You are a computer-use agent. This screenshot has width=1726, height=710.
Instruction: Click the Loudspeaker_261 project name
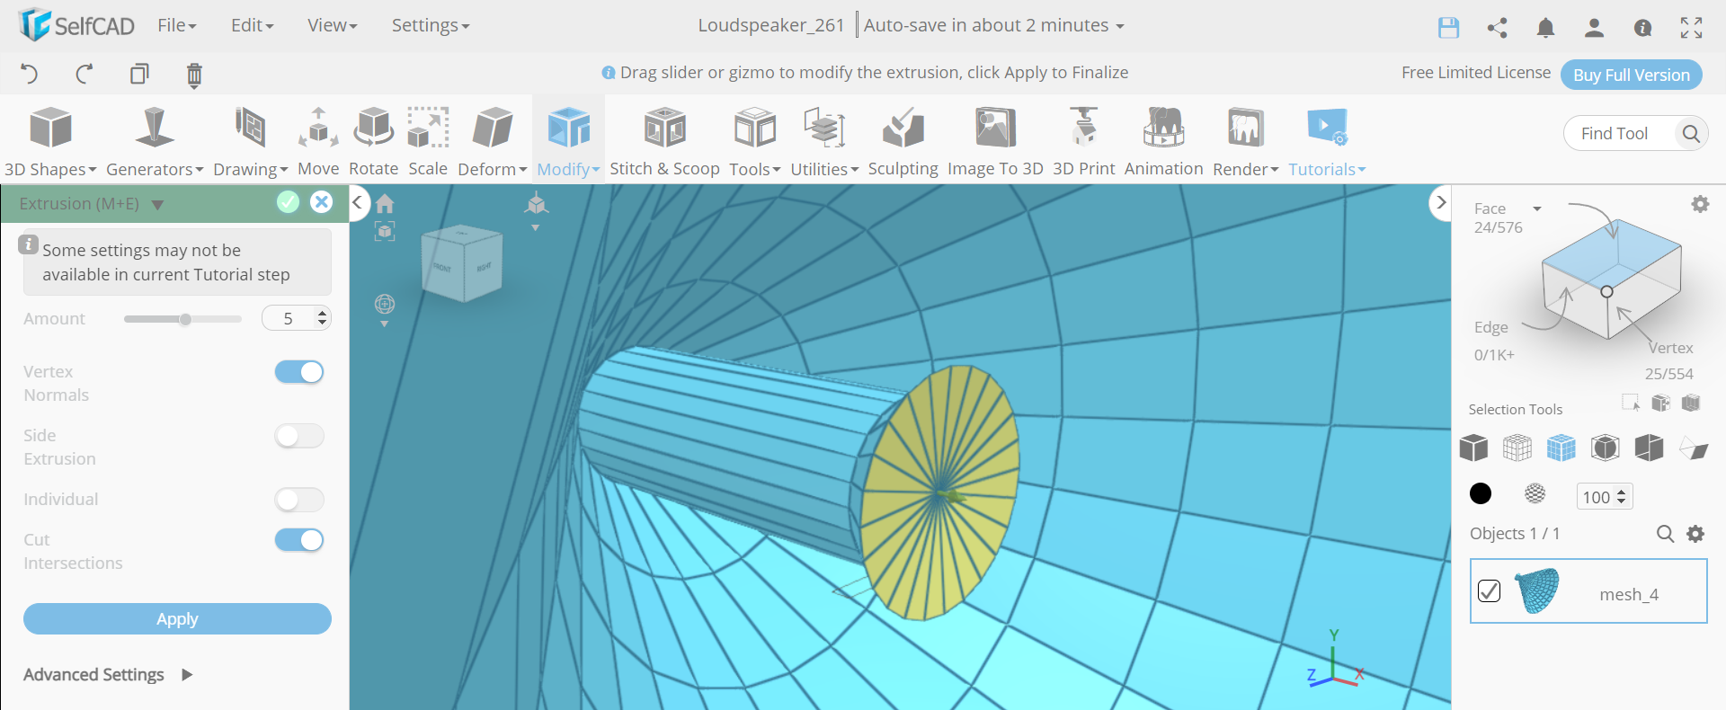(771, 25)
